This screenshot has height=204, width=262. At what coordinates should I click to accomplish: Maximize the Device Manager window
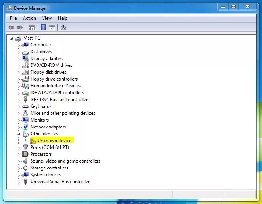click(x=233, y=7)
